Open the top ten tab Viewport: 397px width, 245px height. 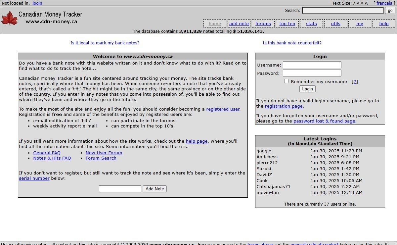click(x=287, y=24)
